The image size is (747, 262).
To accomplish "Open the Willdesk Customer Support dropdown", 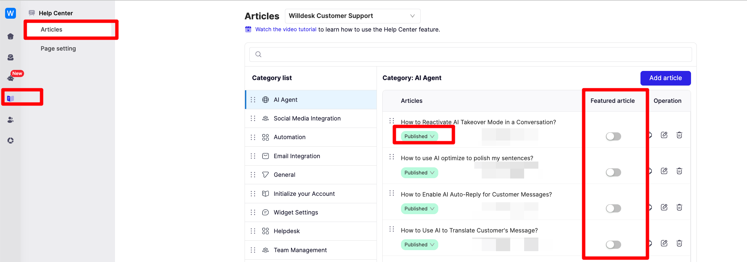I will pyautogui.click(x=352, y=16).
